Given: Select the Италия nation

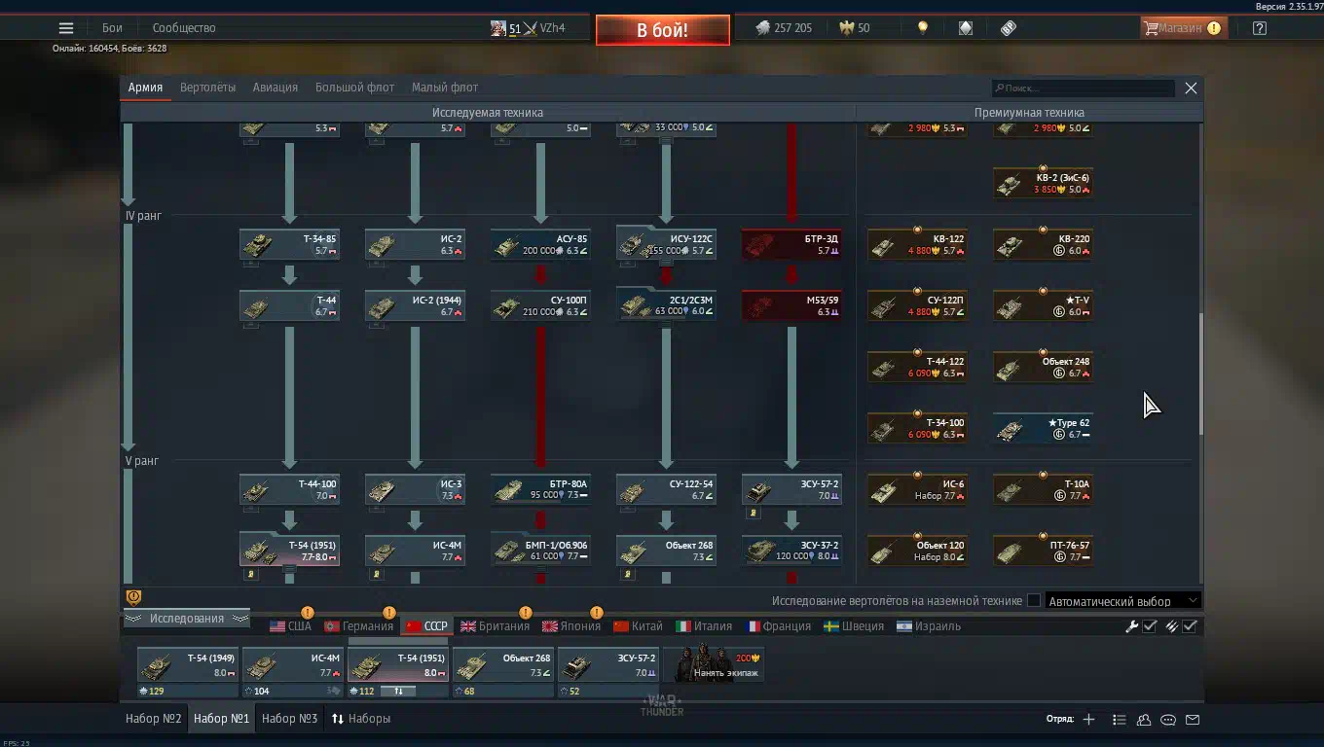Looking at the screenshot, I should pos(704,626).
